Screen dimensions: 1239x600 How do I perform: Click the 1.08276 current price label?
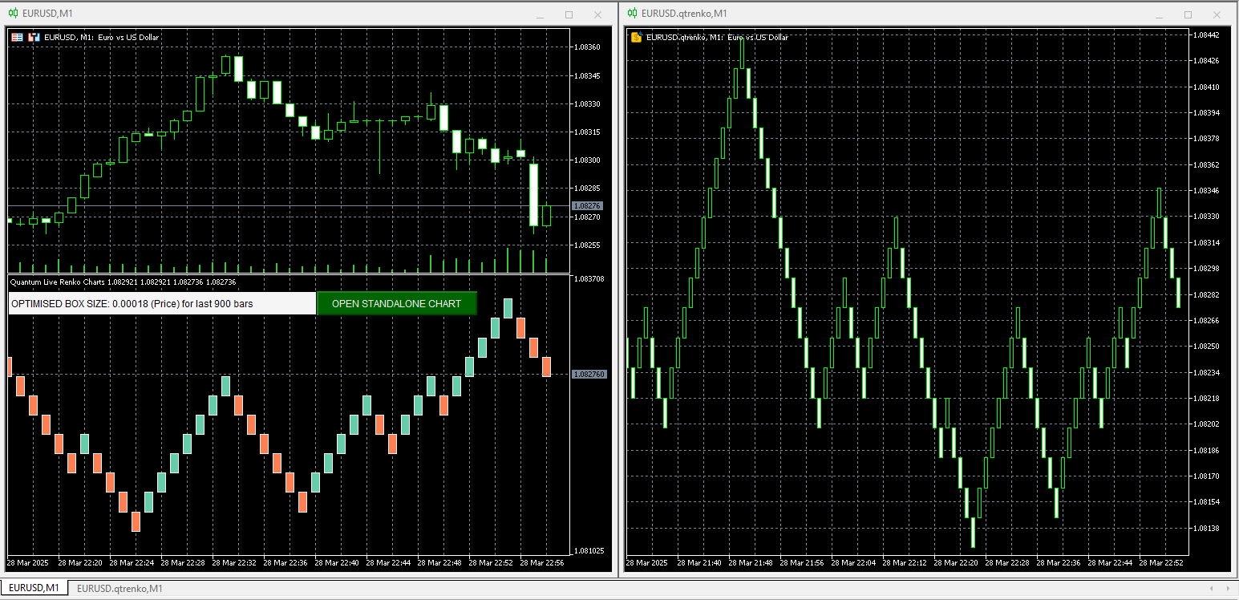coord(587,206)
